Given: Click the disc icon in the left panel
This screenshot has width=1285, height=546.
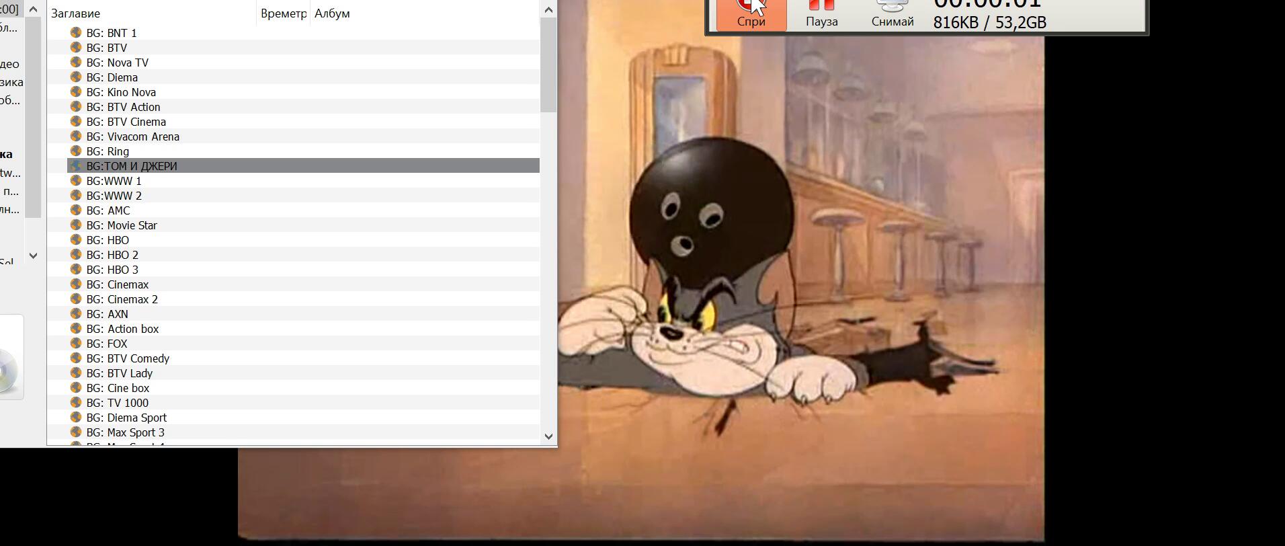Looking at the screenshot, I should click(x=8, y=368).
